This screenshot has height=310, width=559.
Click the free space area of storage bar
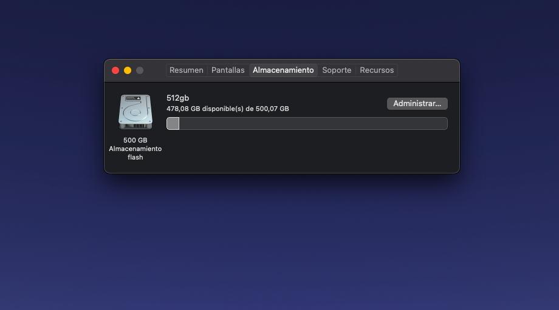click(313, 124)
